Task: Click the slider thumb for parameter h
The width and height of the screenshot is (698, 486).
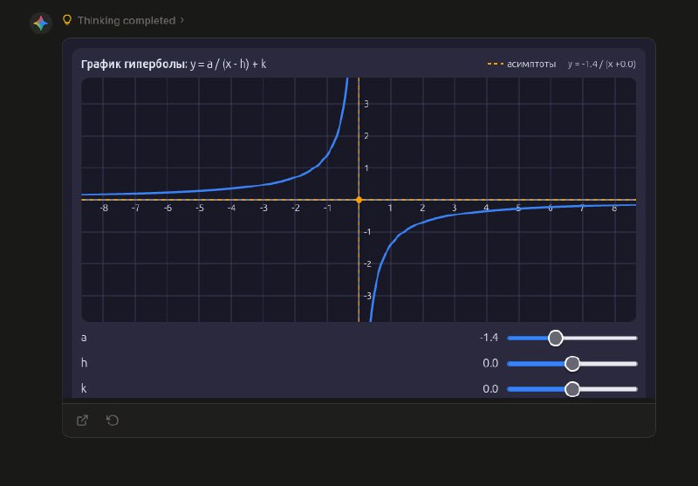Action: click(x=572, y=363)
